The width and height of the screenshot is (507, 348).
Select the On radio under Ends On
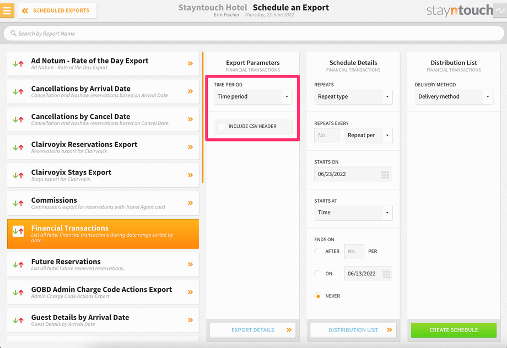tap(318, 273)
